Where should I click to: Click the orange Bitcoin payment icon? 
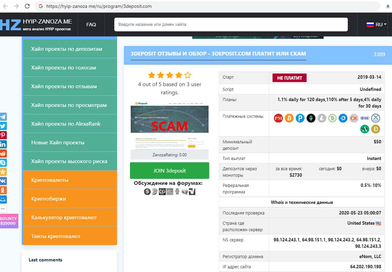coord(289,118)
